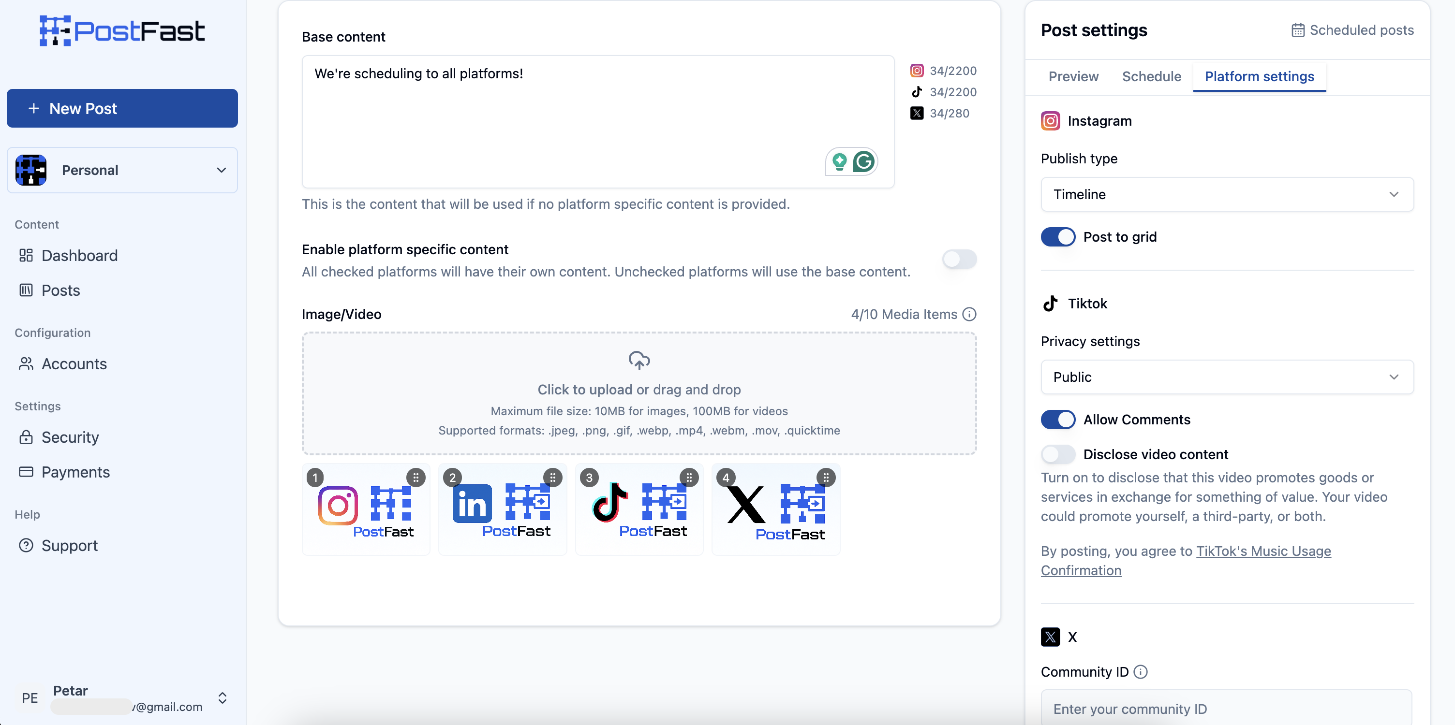Viewport: 1455px width, 725px height.
Task: Click the green lightbulb suggestion icon
Action: tap(839, 162)
